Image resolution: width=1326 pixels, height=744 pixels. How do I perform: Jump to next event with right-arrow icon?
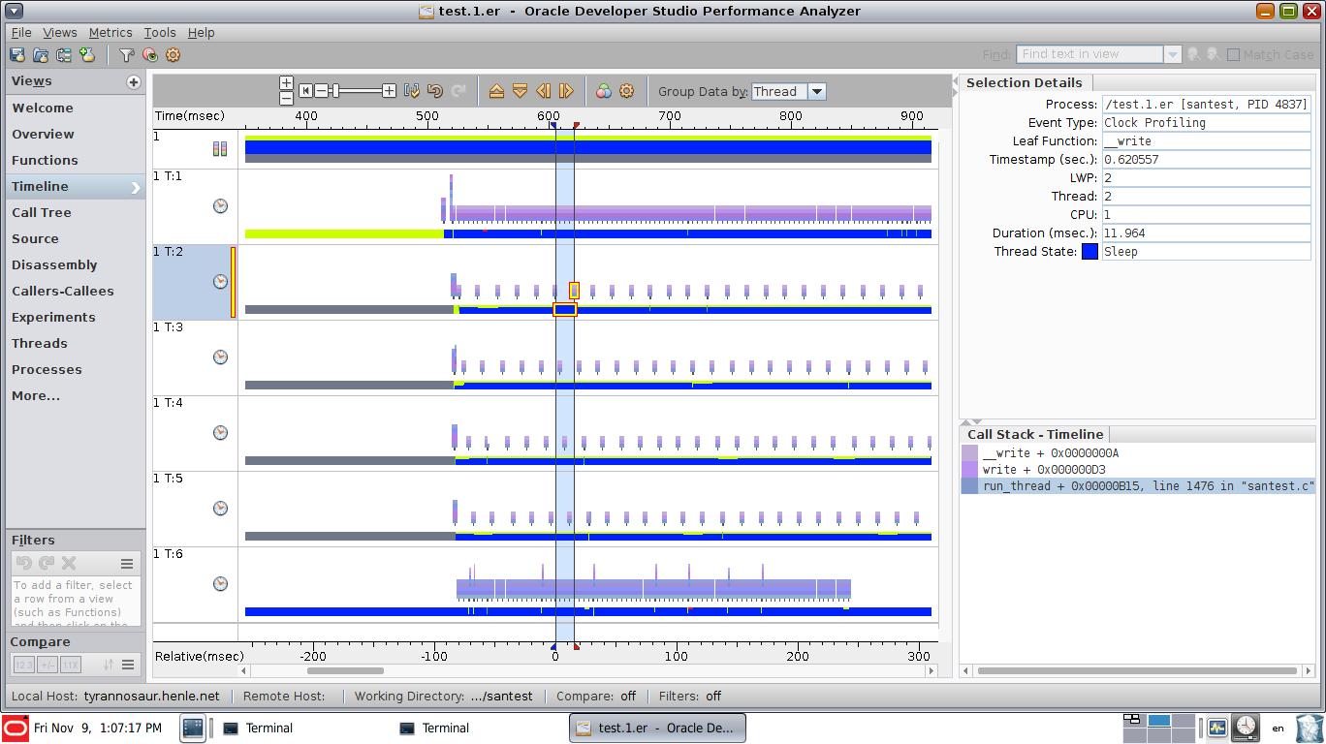(x=566, y=91)
